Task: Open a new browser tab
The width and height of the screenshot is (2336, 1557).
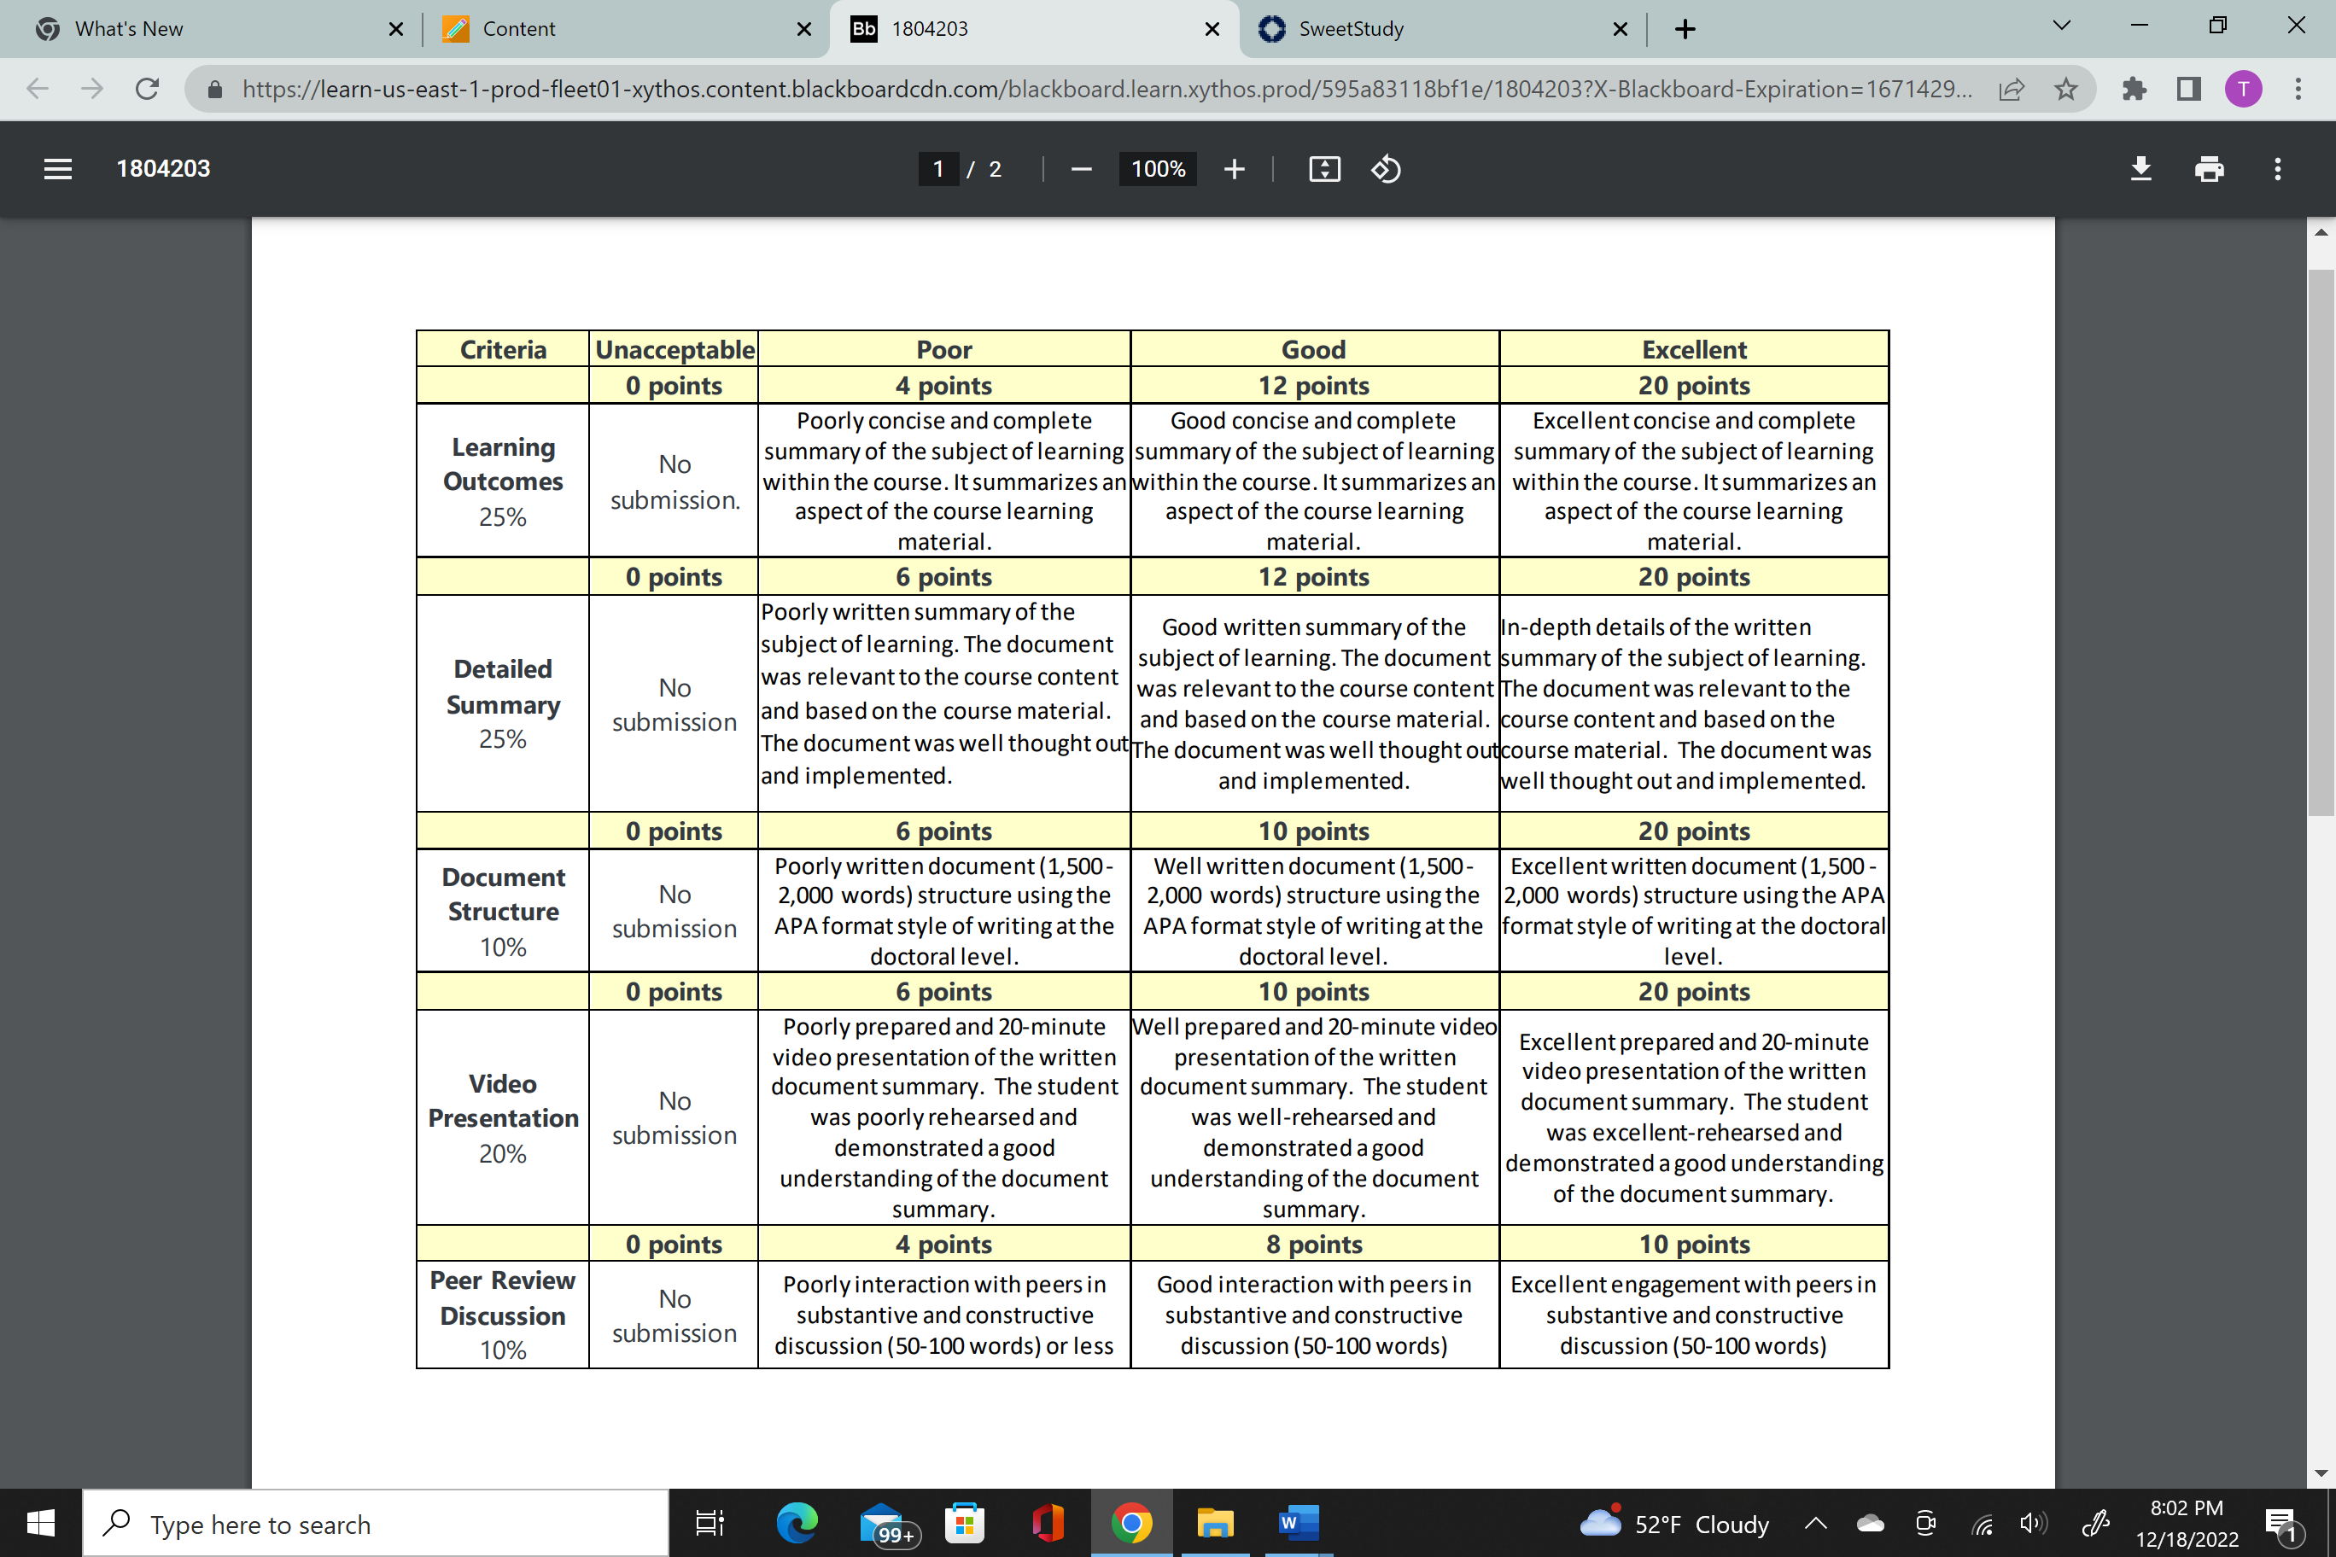Action: (1685, 29)
